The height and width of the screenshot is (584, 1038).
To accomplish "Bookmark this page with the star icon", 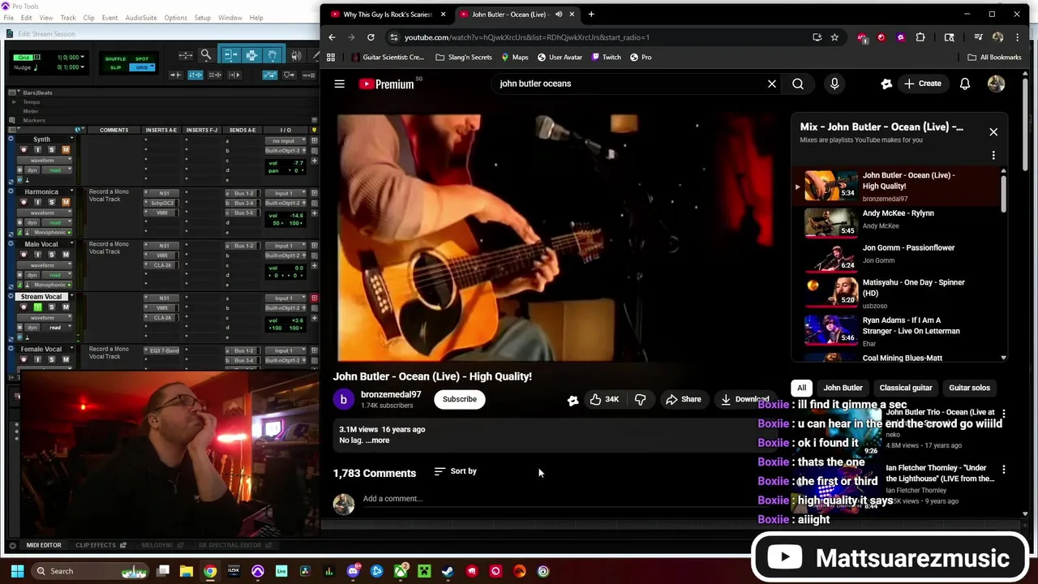I will click(x=834, y=37).
